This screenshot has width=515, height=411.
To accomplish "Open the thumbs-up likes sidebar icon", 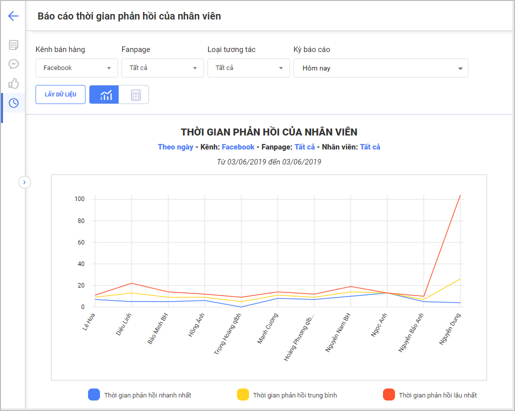I will (x=13, y=83).
